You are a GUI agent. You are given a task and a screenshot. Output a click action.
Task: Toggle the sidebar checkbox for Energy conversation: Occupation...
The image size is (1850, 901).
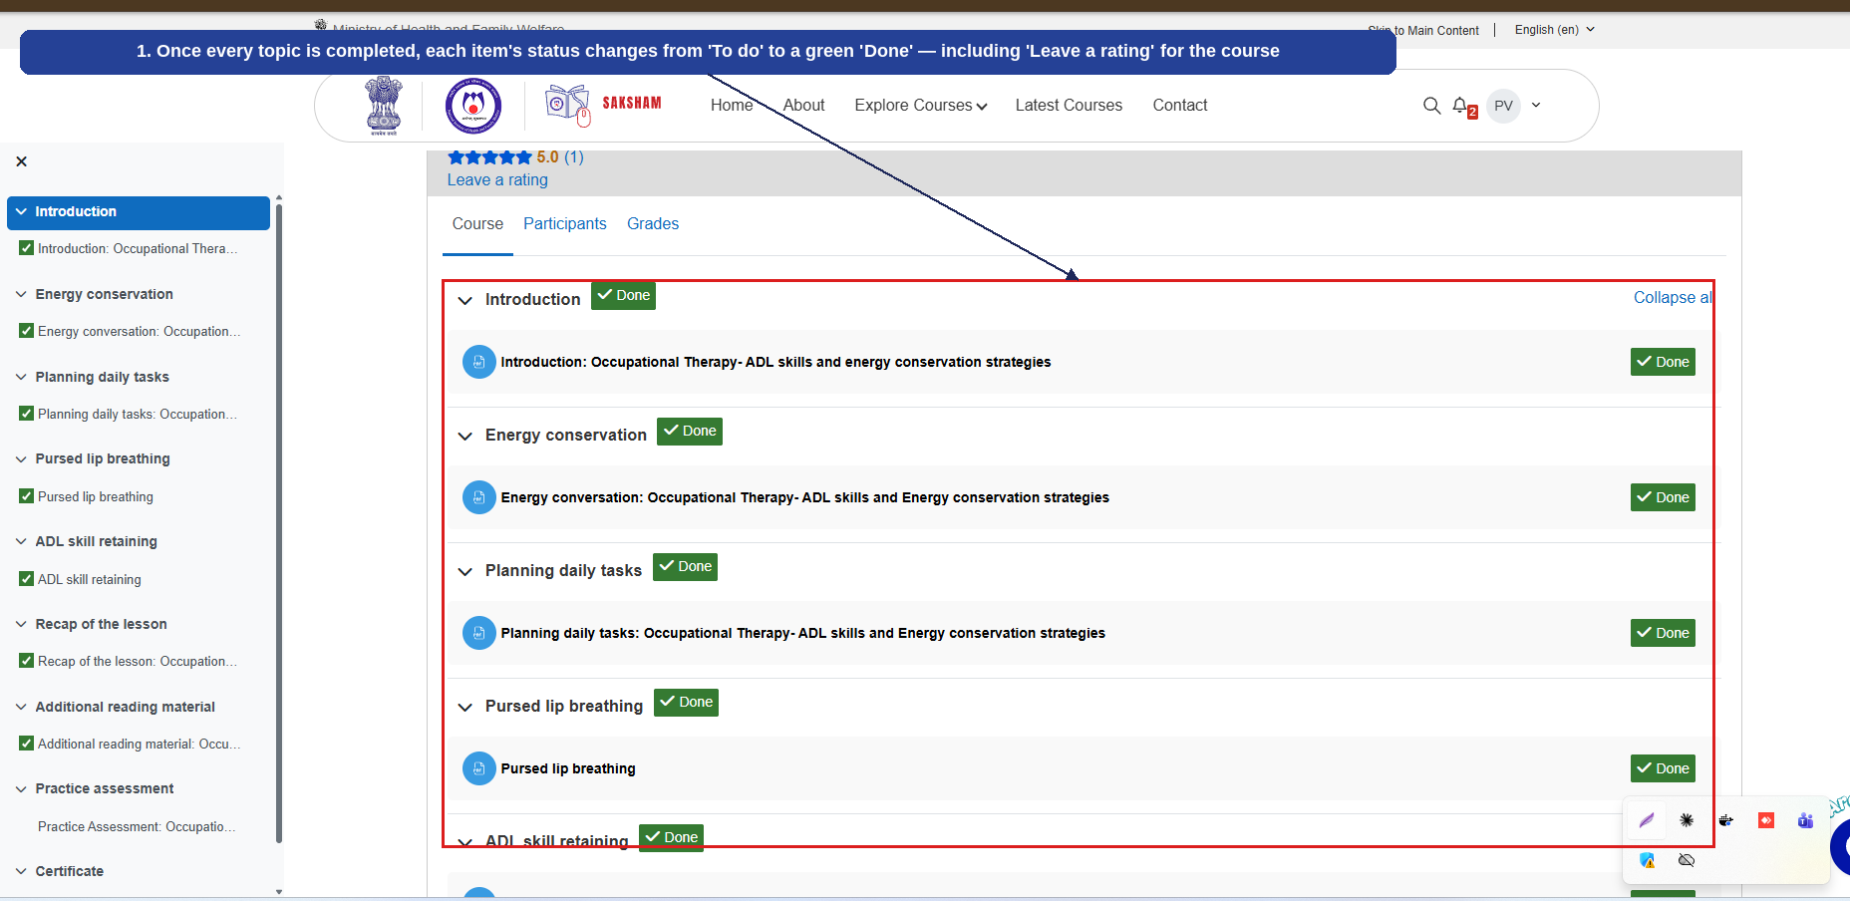27,331
